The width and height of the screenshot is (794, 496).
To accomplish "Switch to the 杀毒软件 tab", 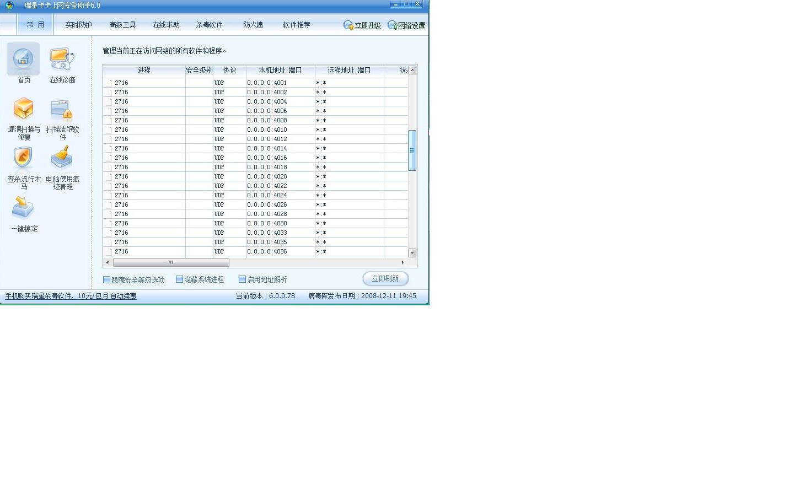I will 210,25.
